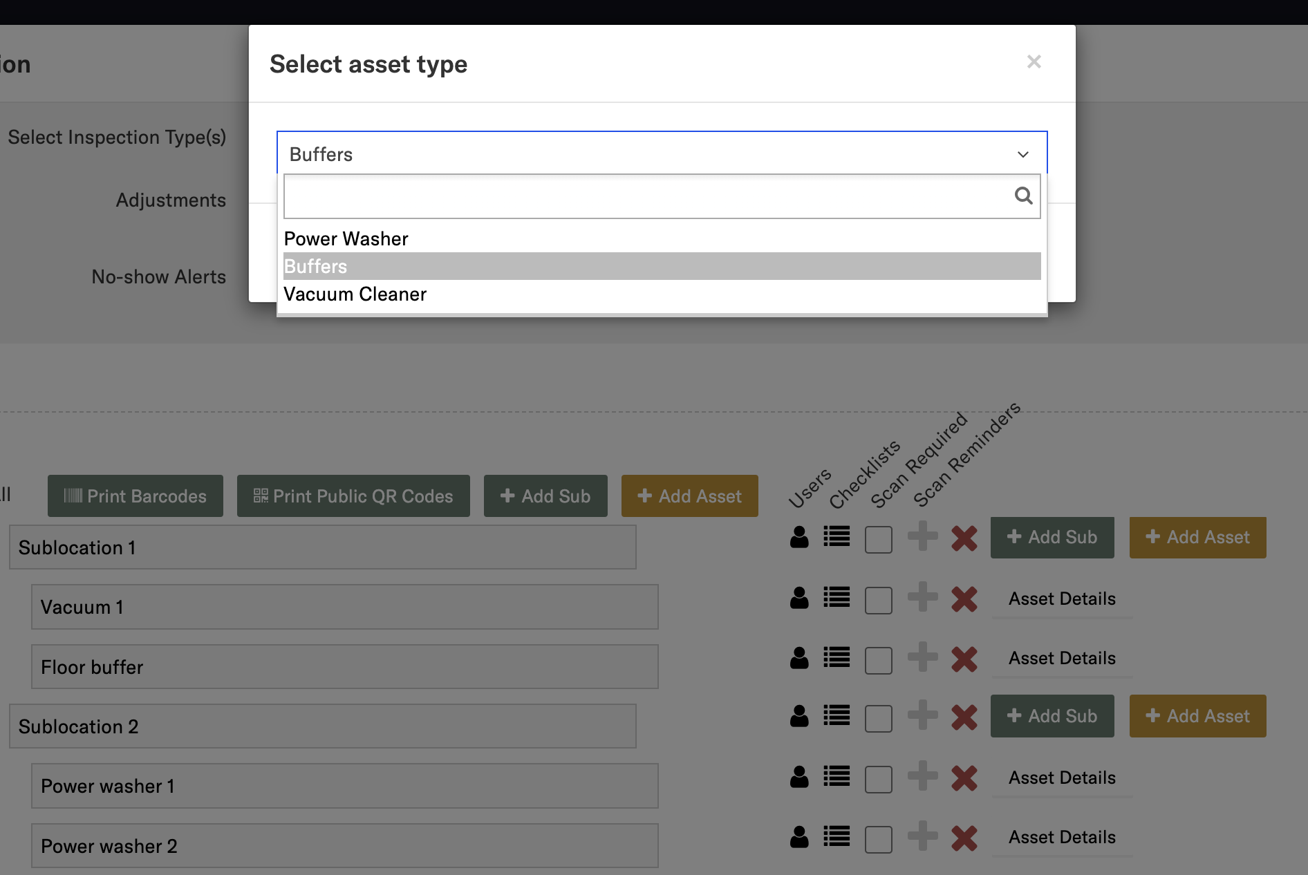
Task: Check Scan Required box for Power washer 1
Action: point(878,779)
